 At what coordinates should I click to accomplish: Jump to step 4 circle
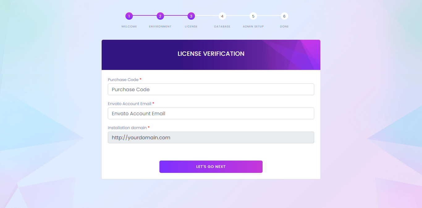tap(222, 16)
